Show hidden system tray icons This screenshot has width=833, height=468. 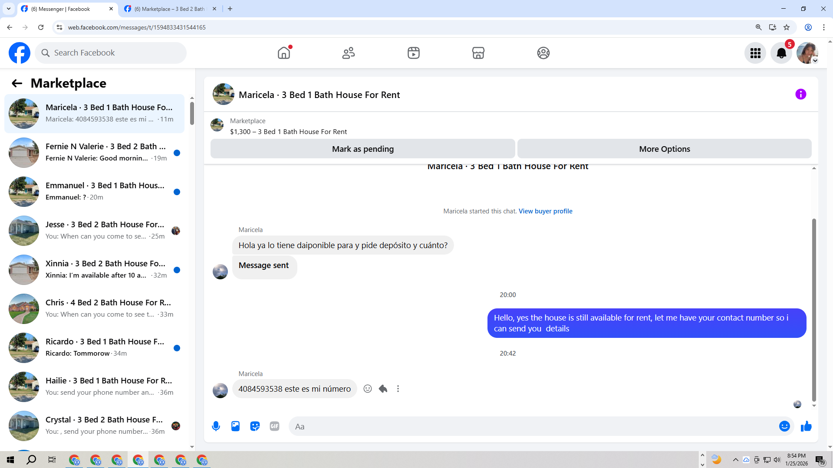tap(736, 460)
